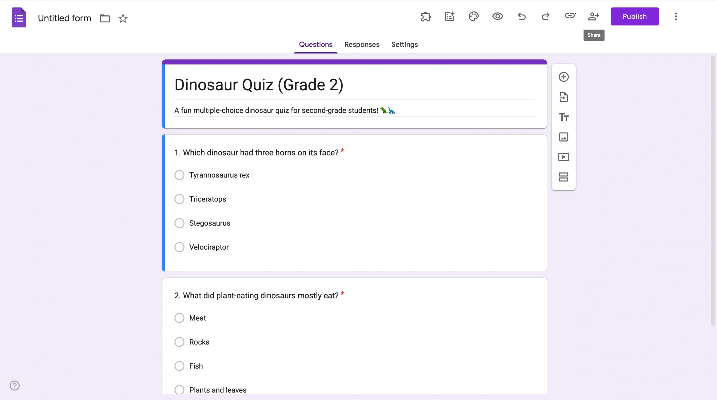Import questions from another form
Screen dimensions: 717x400
click(564, 97)
